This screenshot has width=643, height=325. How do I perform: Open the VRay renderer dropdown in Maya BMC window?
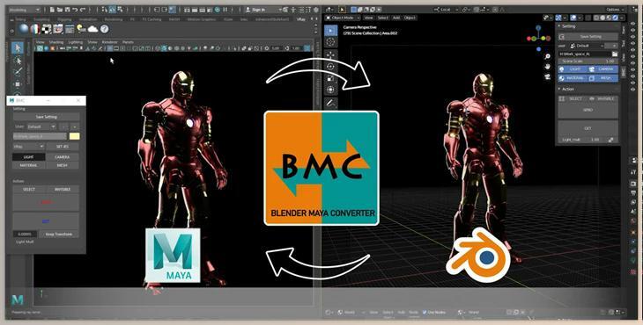(28, 146)
